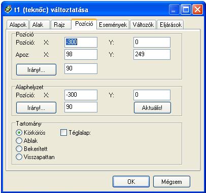Switch to the Változók tab

click(x=143, y=25)
